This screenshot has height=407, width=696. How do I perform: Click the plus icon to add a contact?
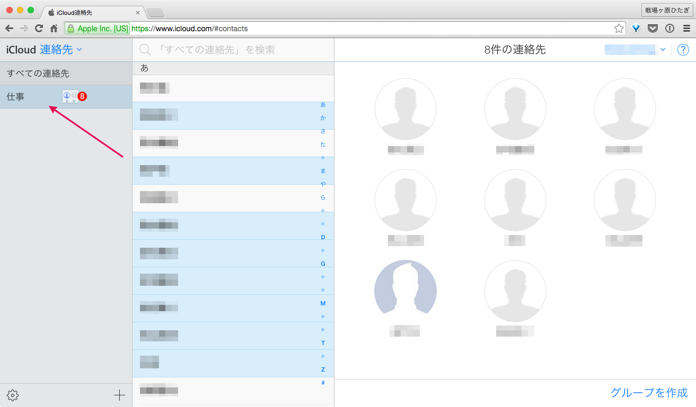coord(119,395)
